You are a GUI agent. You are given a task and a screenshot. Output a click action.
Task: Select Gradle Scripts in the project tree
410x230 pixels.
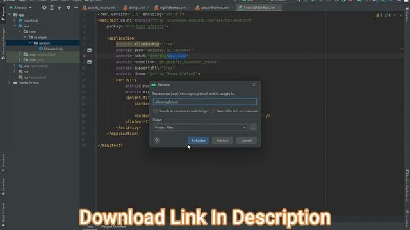tap(28, 83)
